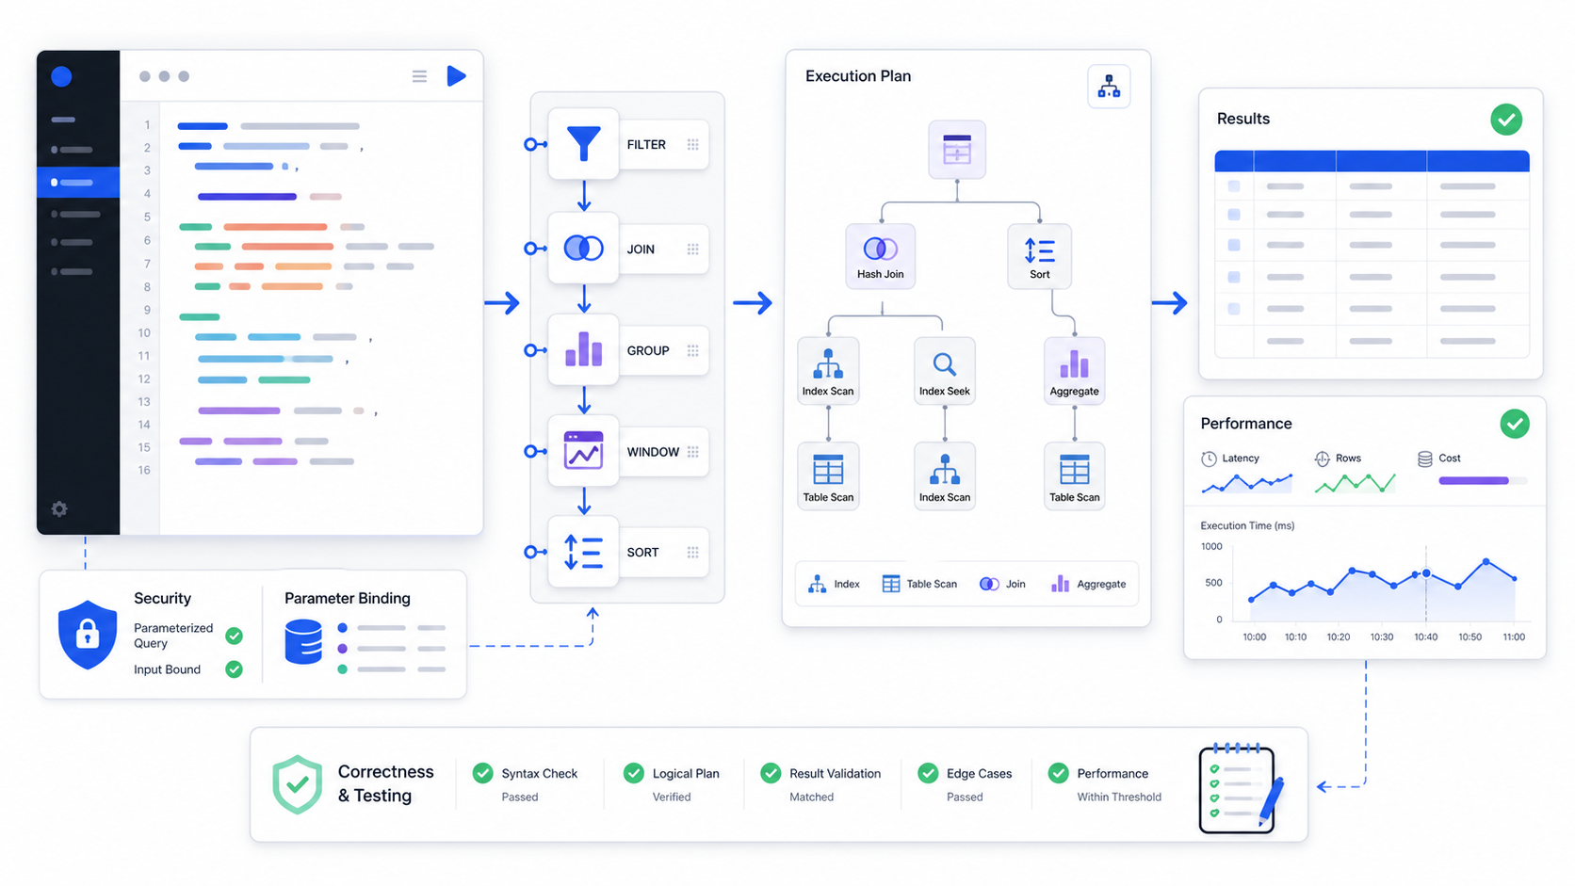Tick the fifth Results row checkbox
The height and width of the screenshot is (886, 1575).
click(x=1234, y=309)
